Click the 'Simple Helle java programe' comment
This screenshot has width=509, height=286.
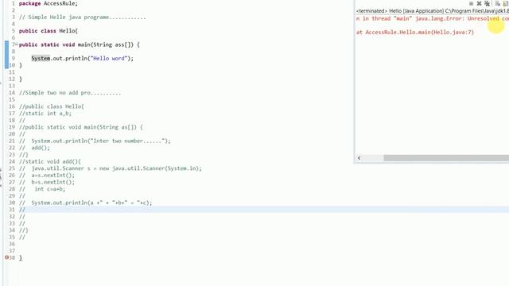tap(83, 17)
